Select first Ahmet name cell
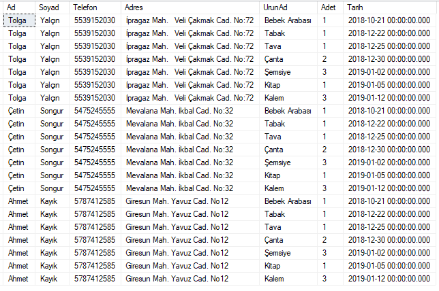The width and height of the screenshot is (439, 291). pos(19,201)
